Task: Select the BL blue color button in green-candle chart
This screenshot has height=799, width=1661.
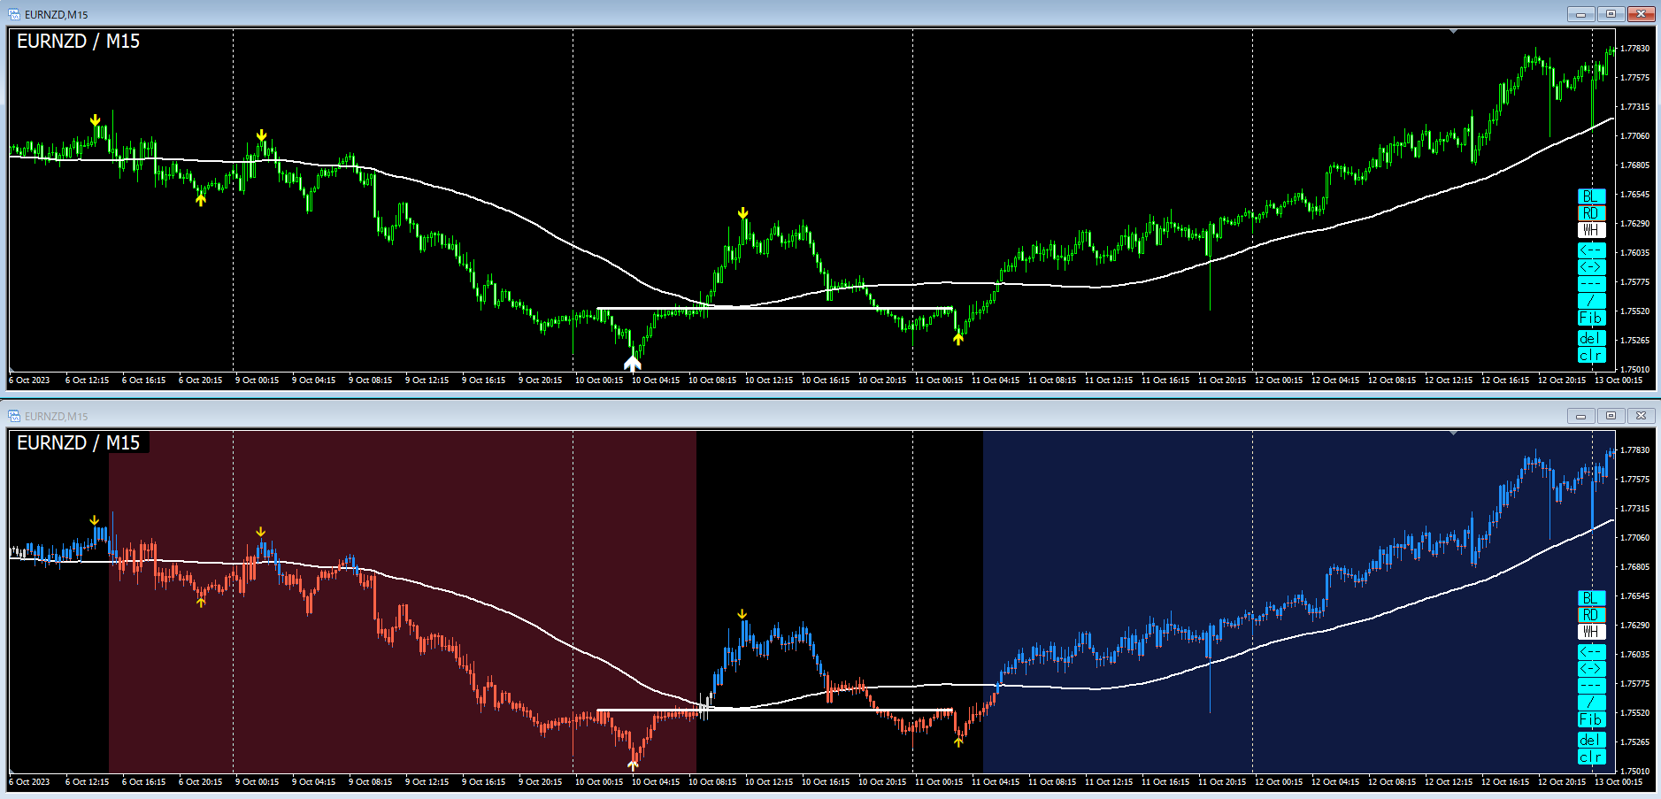Action: tap(1591, 196)
